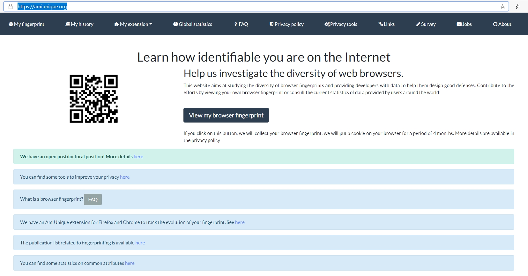Go to My history page

click(79, 24)
